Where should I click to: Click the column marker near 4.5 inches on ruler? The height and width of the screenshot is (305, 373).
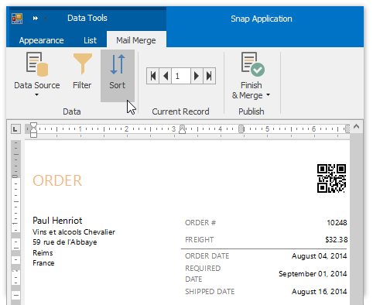[241, 129]
